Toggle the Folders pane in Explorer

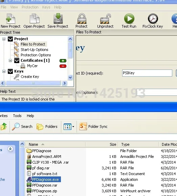[x=47, y=127]
